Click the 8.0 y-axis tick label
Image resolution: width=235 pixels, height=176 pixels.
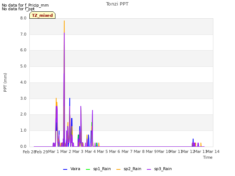pos(23,18)
